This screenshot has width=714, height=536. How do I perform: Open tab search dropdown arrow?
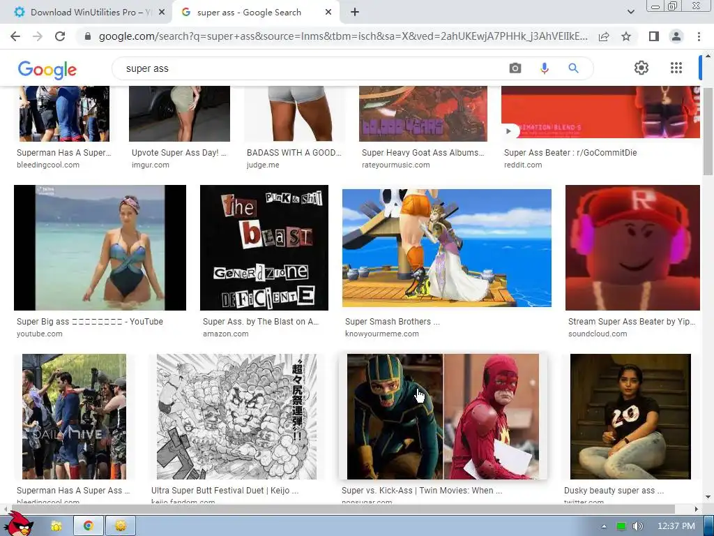pos(630,12)
